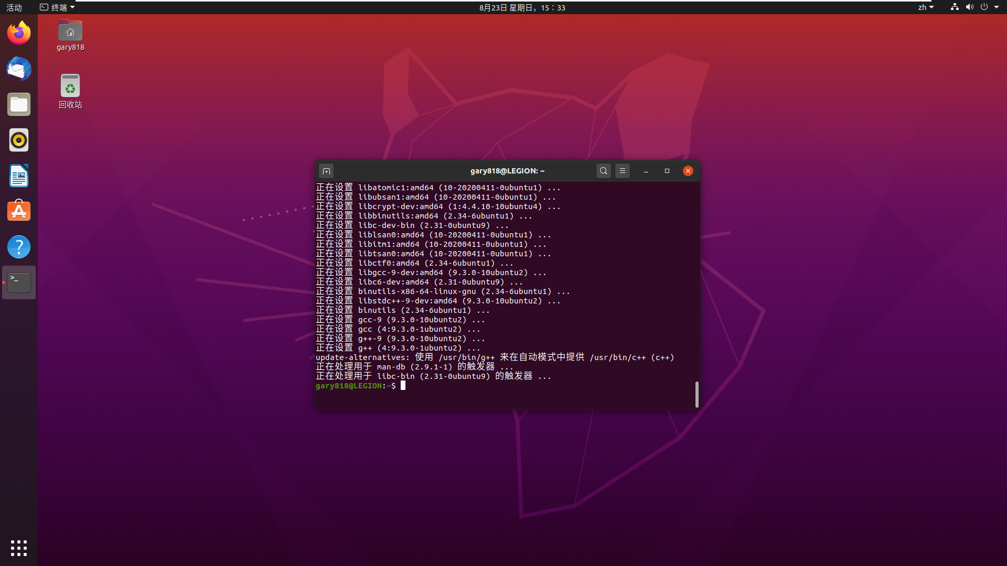The image size is (1007, 566).
Task: Show applications grid button
Action: [x=19, y=548]
